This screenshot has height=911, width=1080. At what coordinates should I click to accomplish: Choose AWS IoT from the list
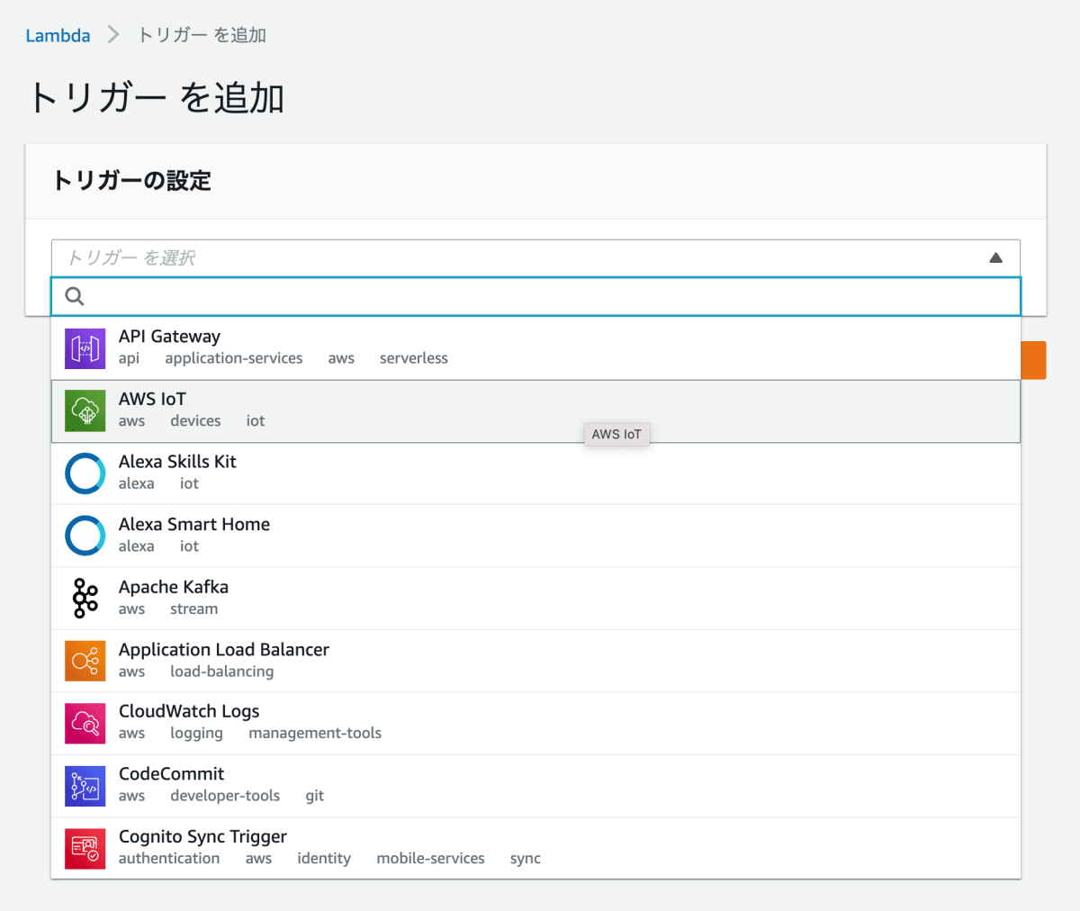pos(535,411)
